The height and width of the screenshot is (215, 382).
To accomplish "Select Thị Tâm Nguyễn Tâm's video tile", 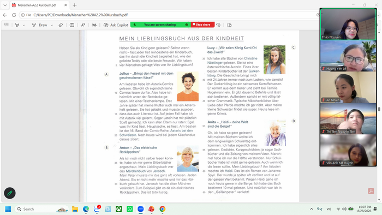I will coord(348,118).
